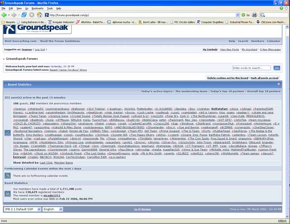The image size is (290, 224).
Task: Open the Edit menu
Action: click(x=11, y=9)
